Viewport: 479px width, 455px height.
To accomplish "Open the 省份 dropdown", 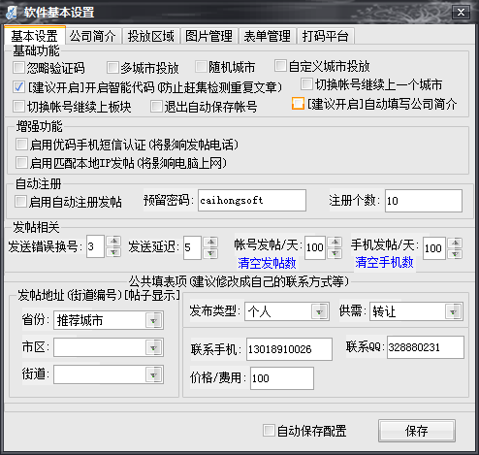I will [153, 320].
